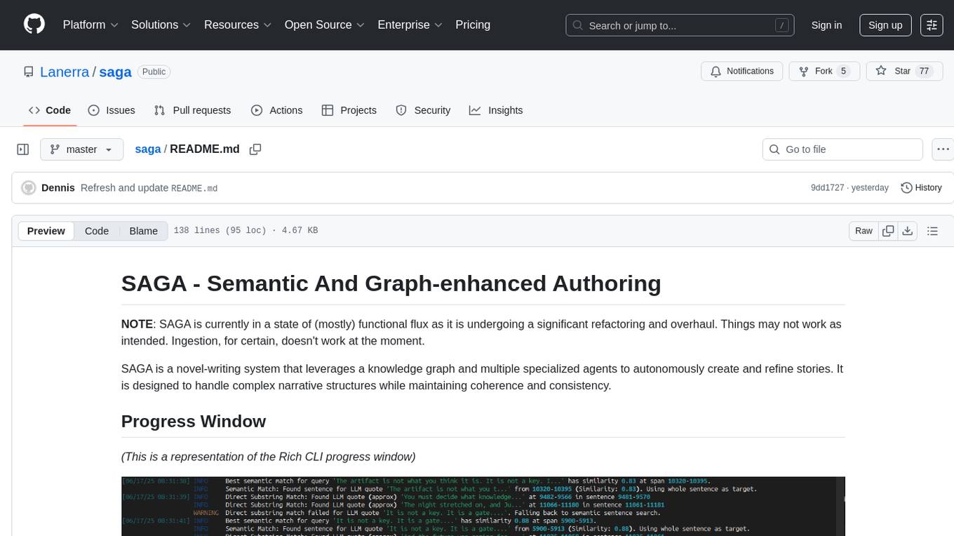Click the Sign up button

(885, 25)
